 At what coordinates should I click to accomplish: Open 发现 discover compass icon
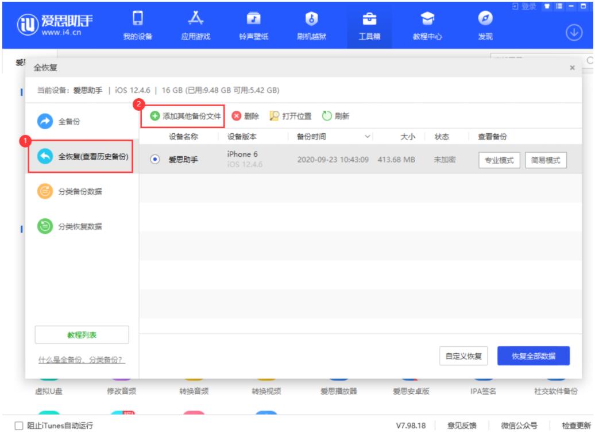(485, 25)
